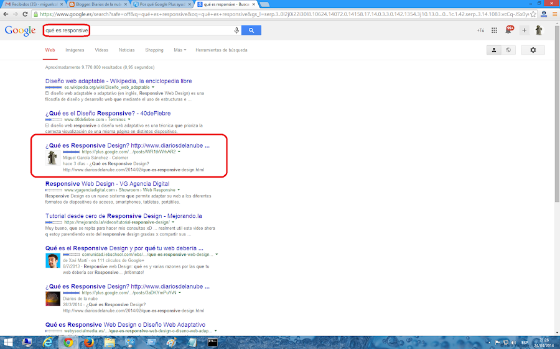560x349 pixels.
Task: Switch to Por qué Google Plus tab
Action: pyautogui.click(x=162, y=4)
